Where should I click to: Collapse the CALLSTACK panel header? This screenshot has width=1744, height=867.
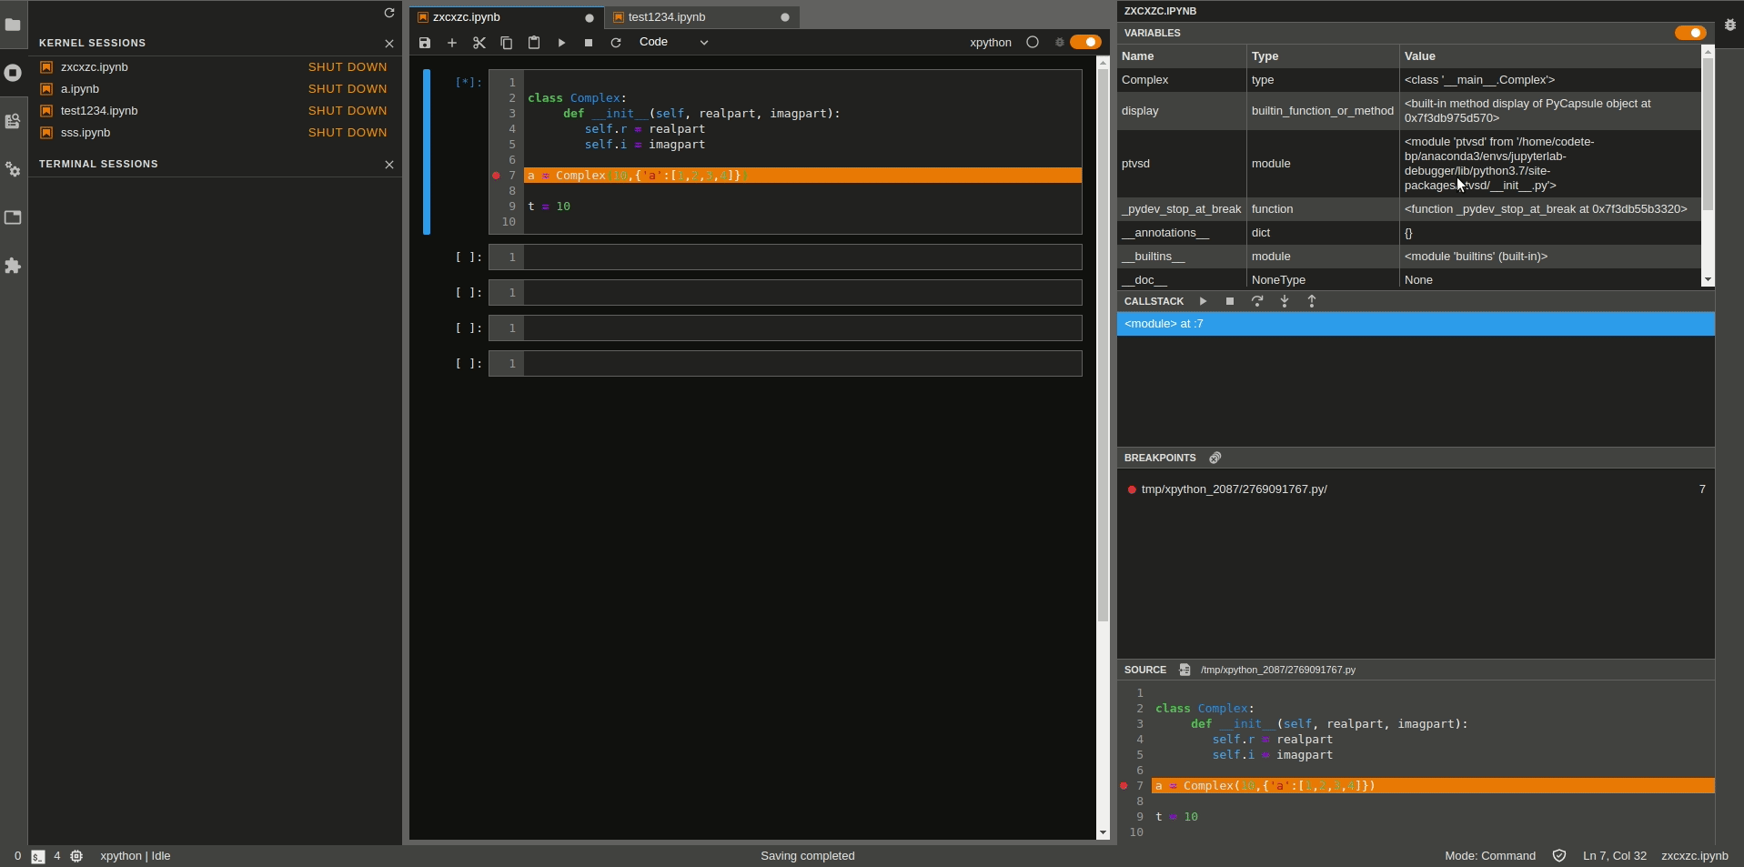click(x=1154, y=301)
